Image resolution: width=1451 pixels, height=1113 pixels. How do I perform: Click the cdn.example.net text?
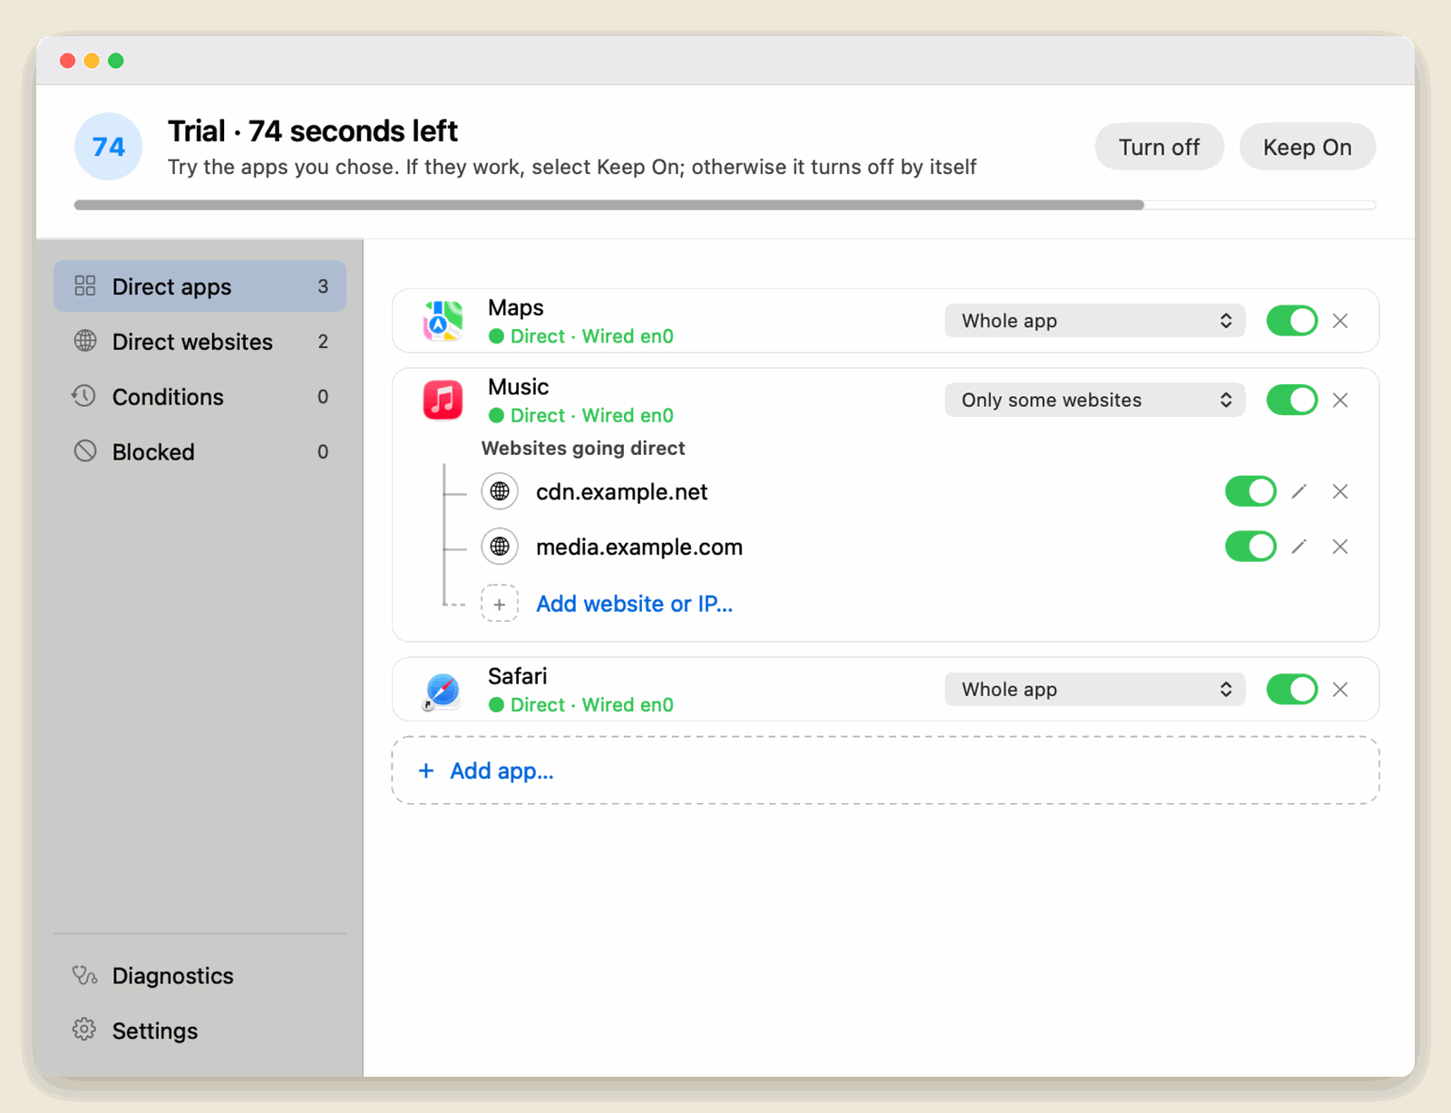[x=621, y=492]
